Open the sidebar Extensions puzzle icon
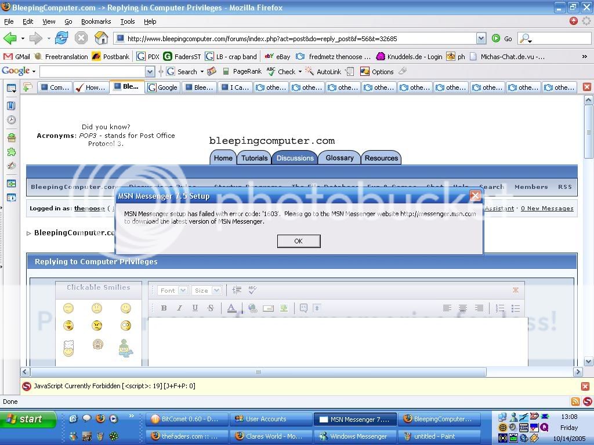 click(x=12, y=152)
